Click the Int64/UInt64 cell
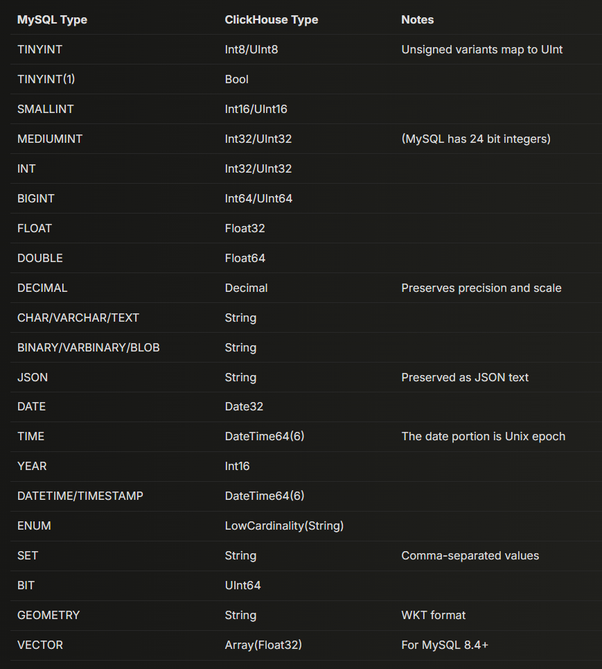The width and height of the screenshot is (602, 669). point(258,198)
